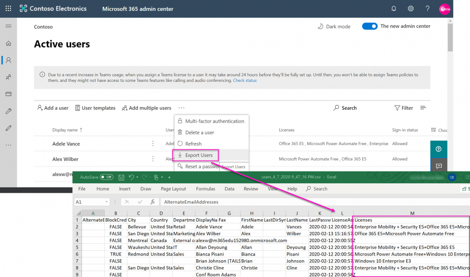The image size is (470, 277).
Task: Click Add multiple users button
Action: click(x=147, y=108)
